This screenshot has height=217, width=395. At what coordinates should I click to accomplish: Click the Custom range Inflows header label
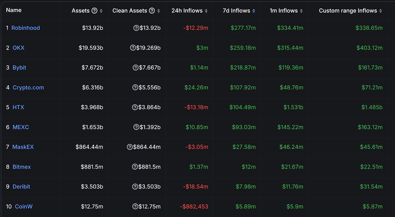click(348, 11)
